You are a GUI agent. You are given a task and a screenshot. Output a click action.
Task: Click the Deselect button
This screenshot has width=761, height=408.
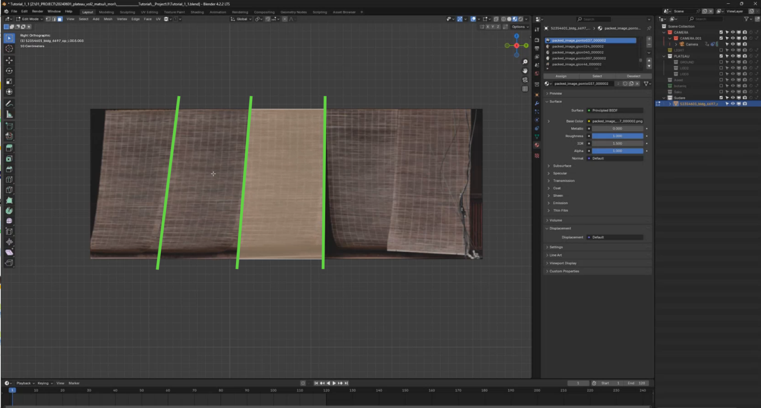(x=633, y=76)
